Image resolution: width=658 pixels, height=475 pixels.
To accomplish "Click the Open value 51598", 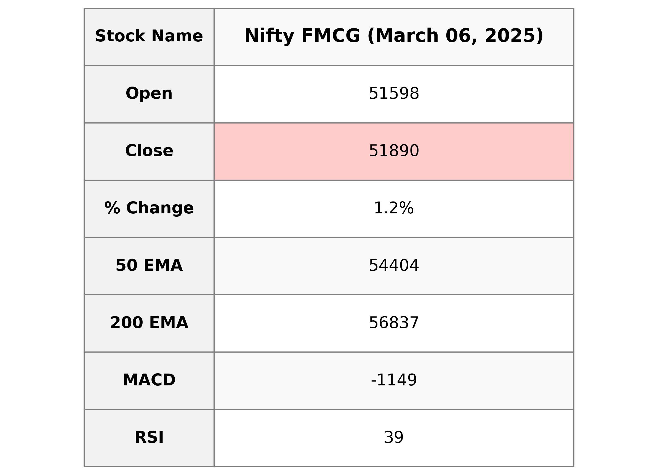I will click(x=393, y=94).
